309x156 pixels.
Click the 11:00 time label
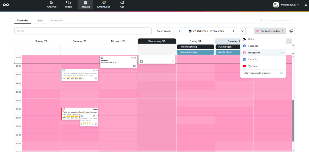(x=18, y=58)
